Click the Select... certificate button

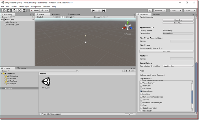coord(178,20)
